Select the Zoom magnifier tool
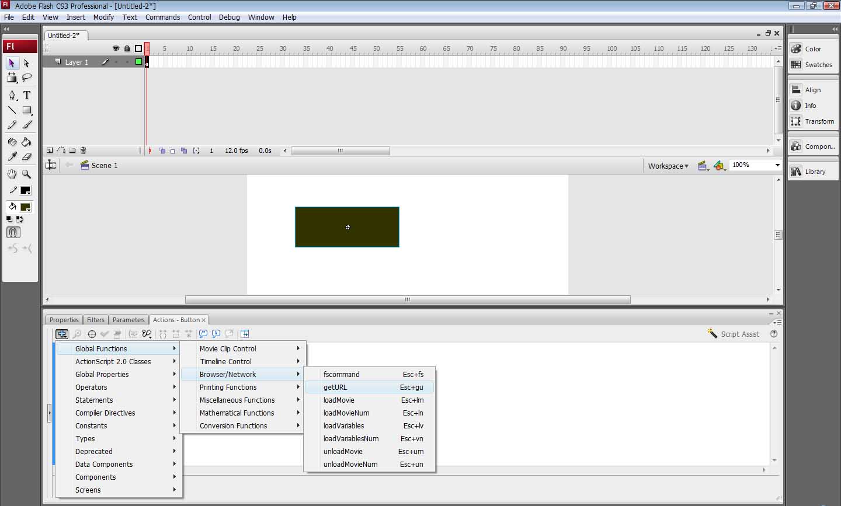Viewport: 841px width, 506px height. pos(27,174)
